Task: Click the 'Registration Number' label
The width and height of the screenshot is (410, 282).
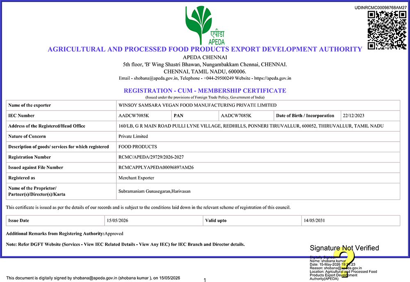Action: (30, 157)
